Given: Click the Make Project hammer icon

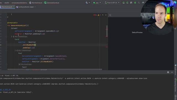Looking at the screenshot, I should click(87, 3).
